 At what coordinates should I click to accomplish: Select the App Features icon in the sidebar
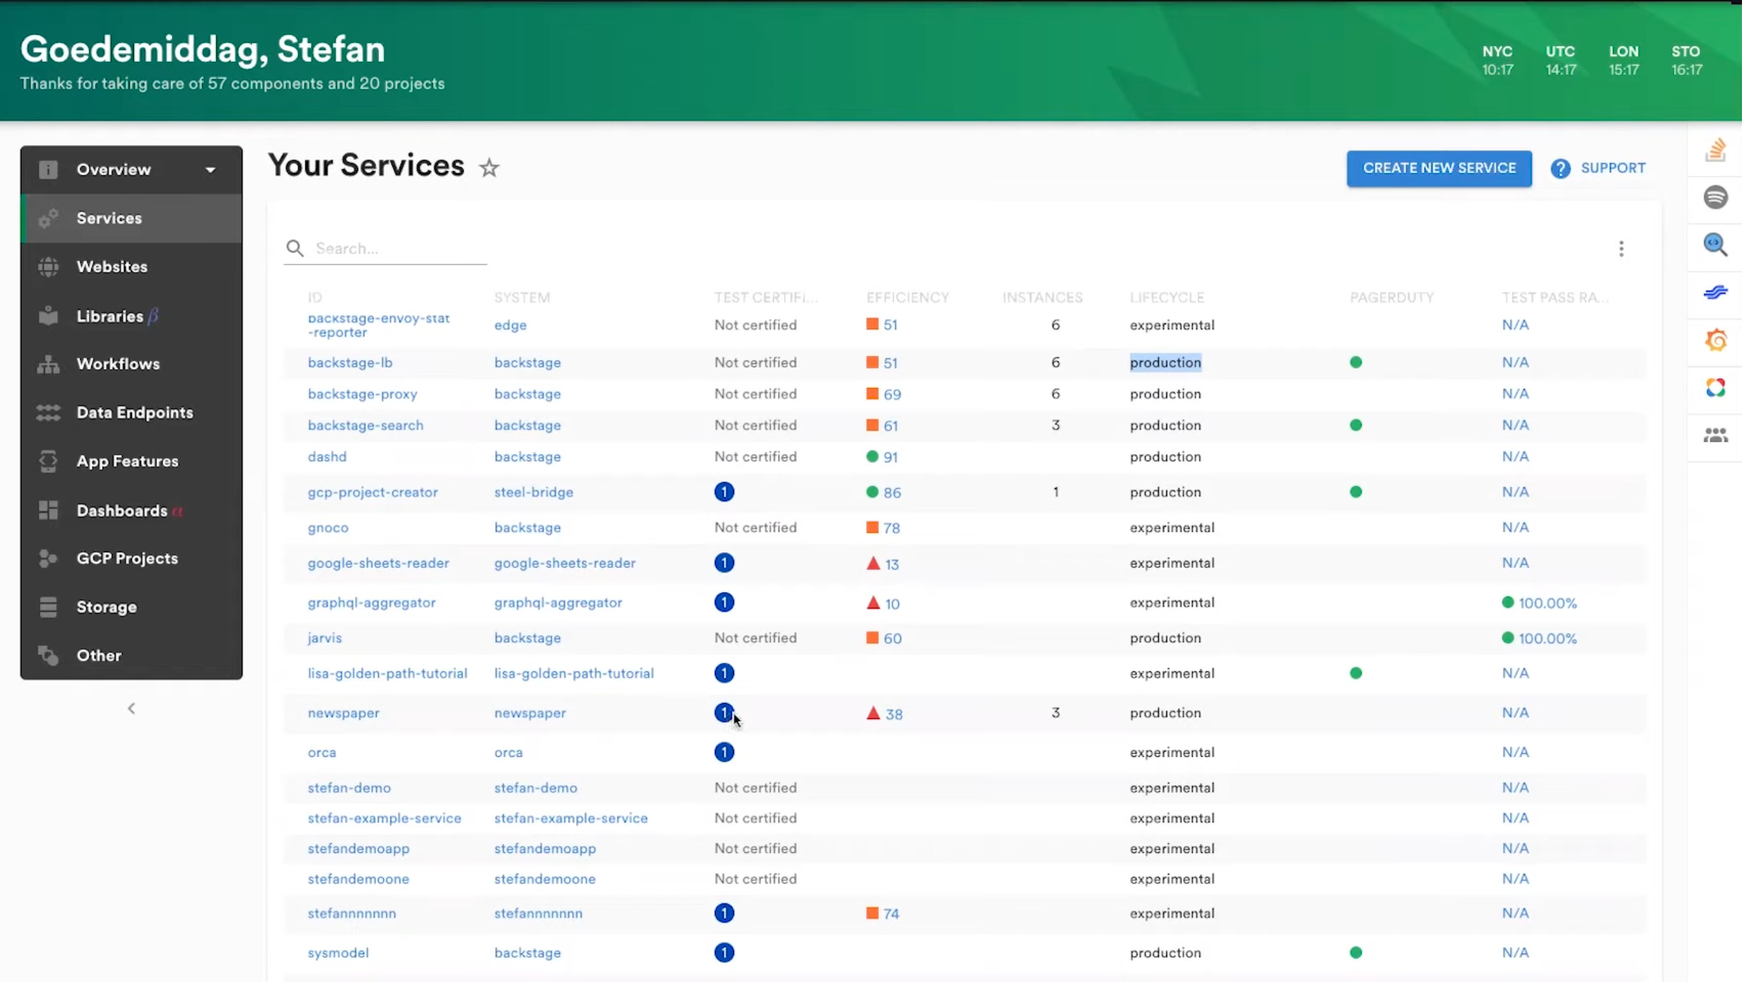pos(47,461)
